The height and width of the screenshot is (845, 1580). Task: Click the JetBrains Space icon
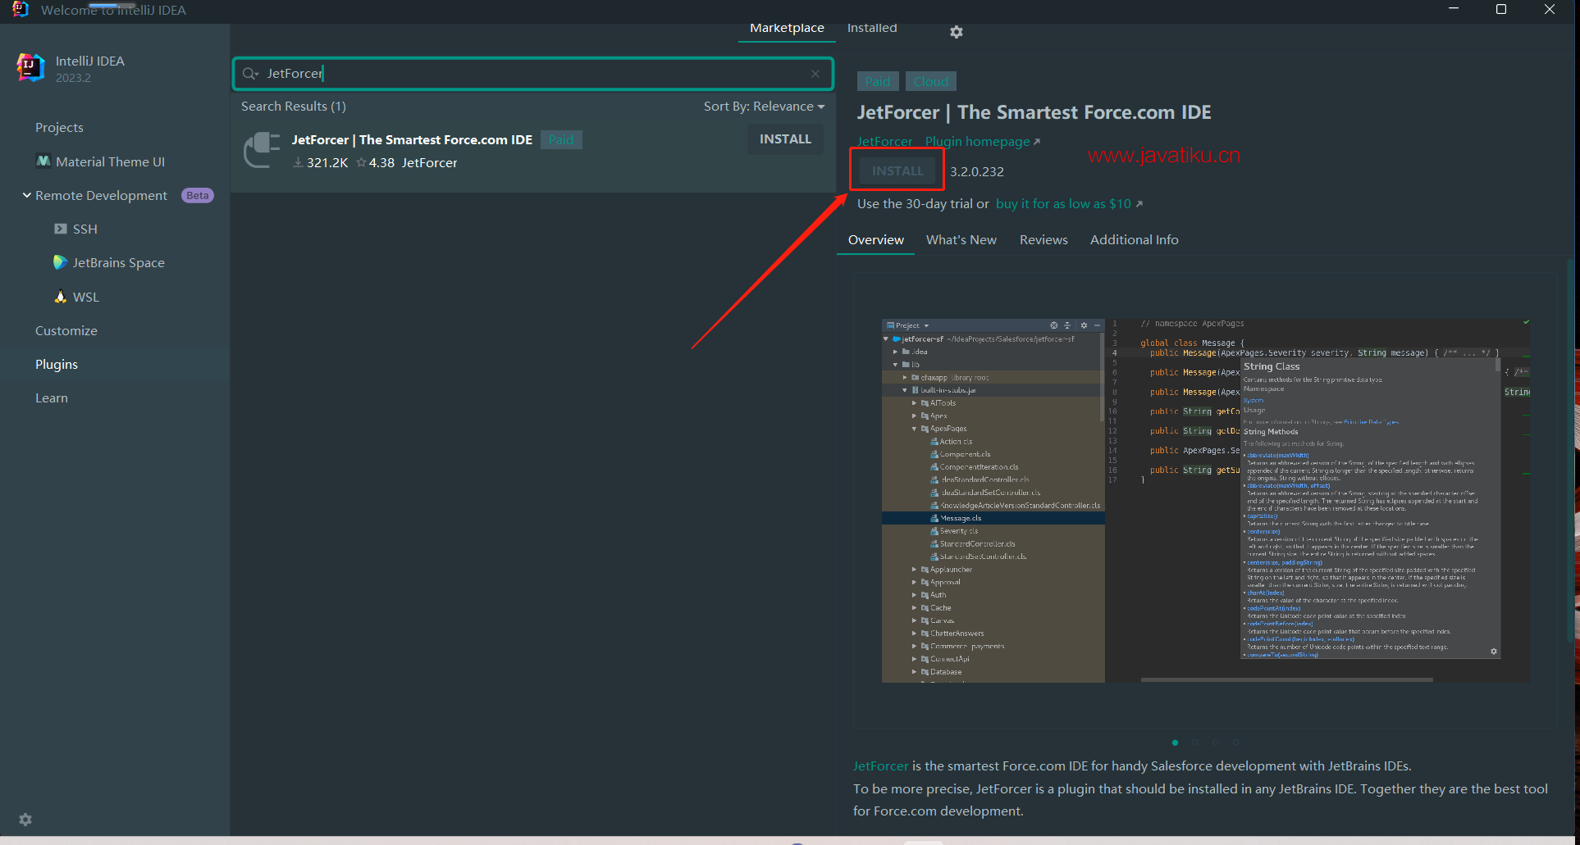(60, 262)
